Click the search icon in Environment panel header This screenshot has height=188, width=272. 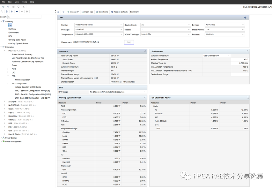[x=247, y=51]
